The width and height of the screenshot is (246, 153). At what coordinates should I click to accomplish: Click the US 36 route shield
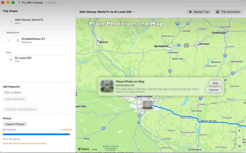186,45
